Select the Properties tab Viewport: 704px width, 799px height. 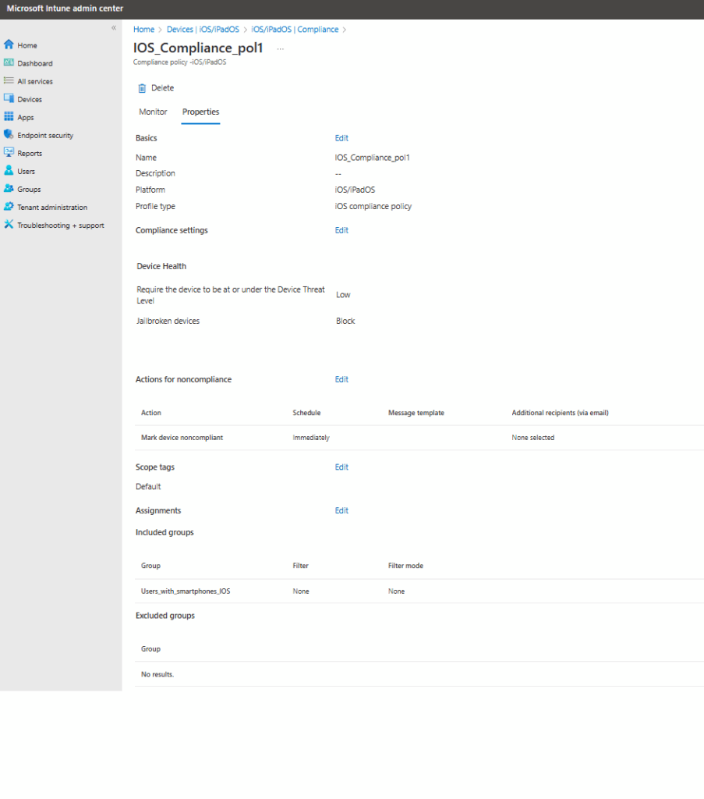[201, 112]
